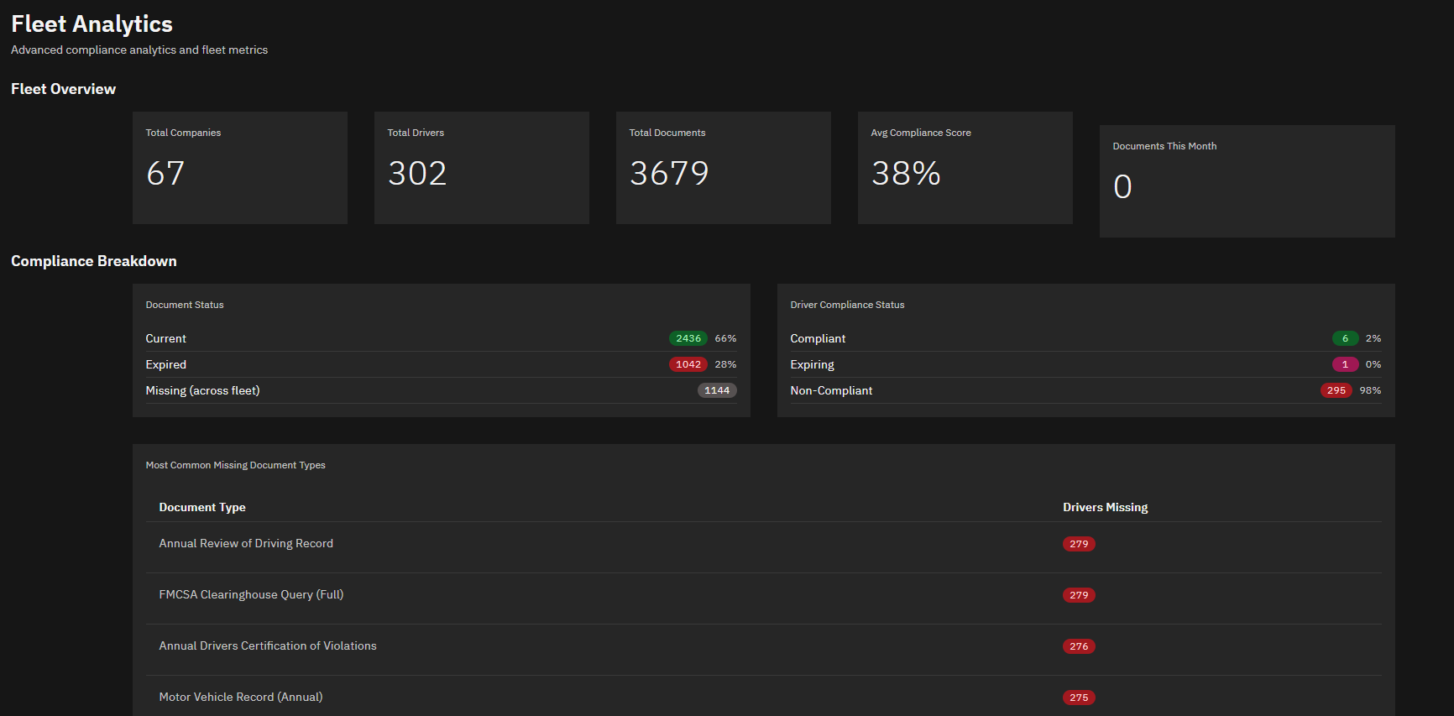Click the 'Driver Compliance Status' card title
This screenshot has height=716, width=1454.
pyautogui.click(x=847, y=305)
